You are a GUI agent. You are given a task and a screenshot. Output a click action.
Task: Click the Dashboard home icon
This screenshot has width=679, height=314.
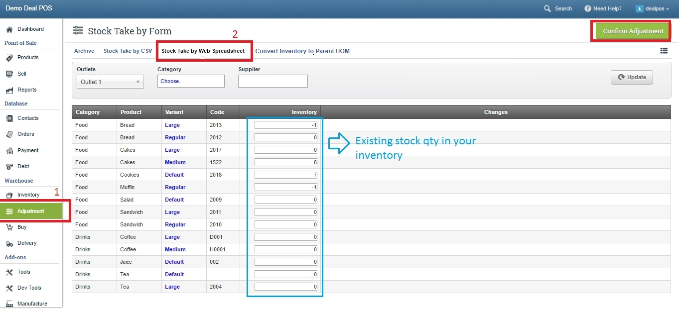(x=9, y=29)
